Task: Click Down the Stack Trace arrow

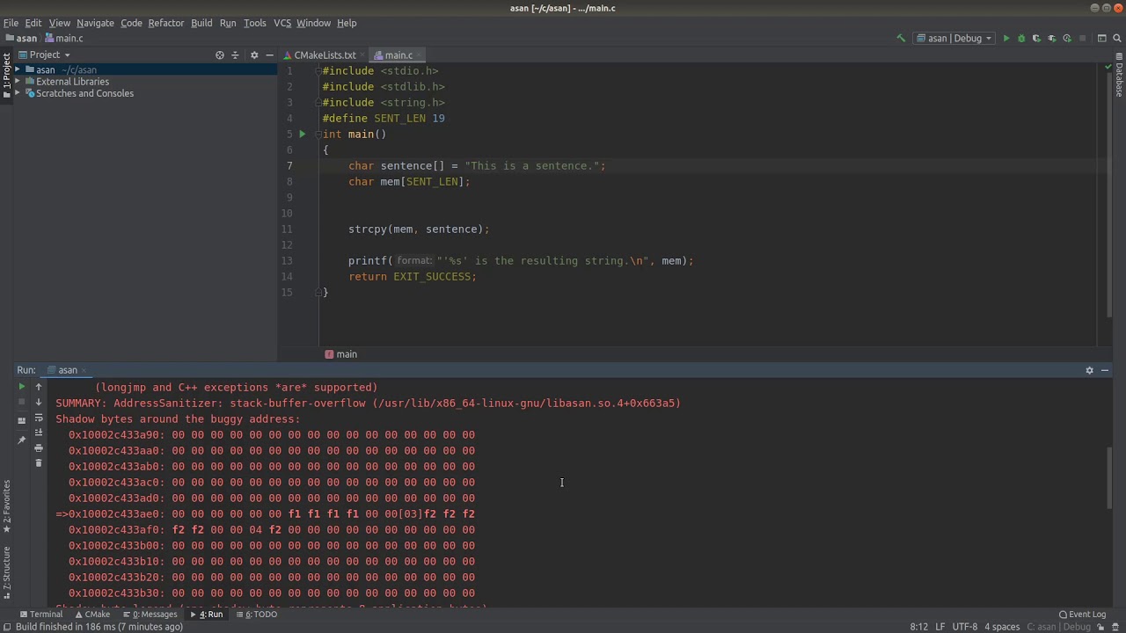Action: 39,402
